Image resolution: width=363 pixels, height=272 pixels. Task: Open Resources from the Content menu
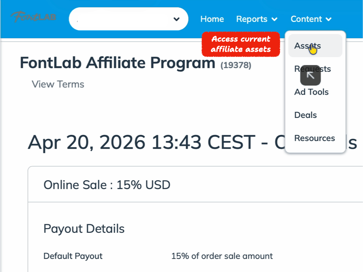314,138
